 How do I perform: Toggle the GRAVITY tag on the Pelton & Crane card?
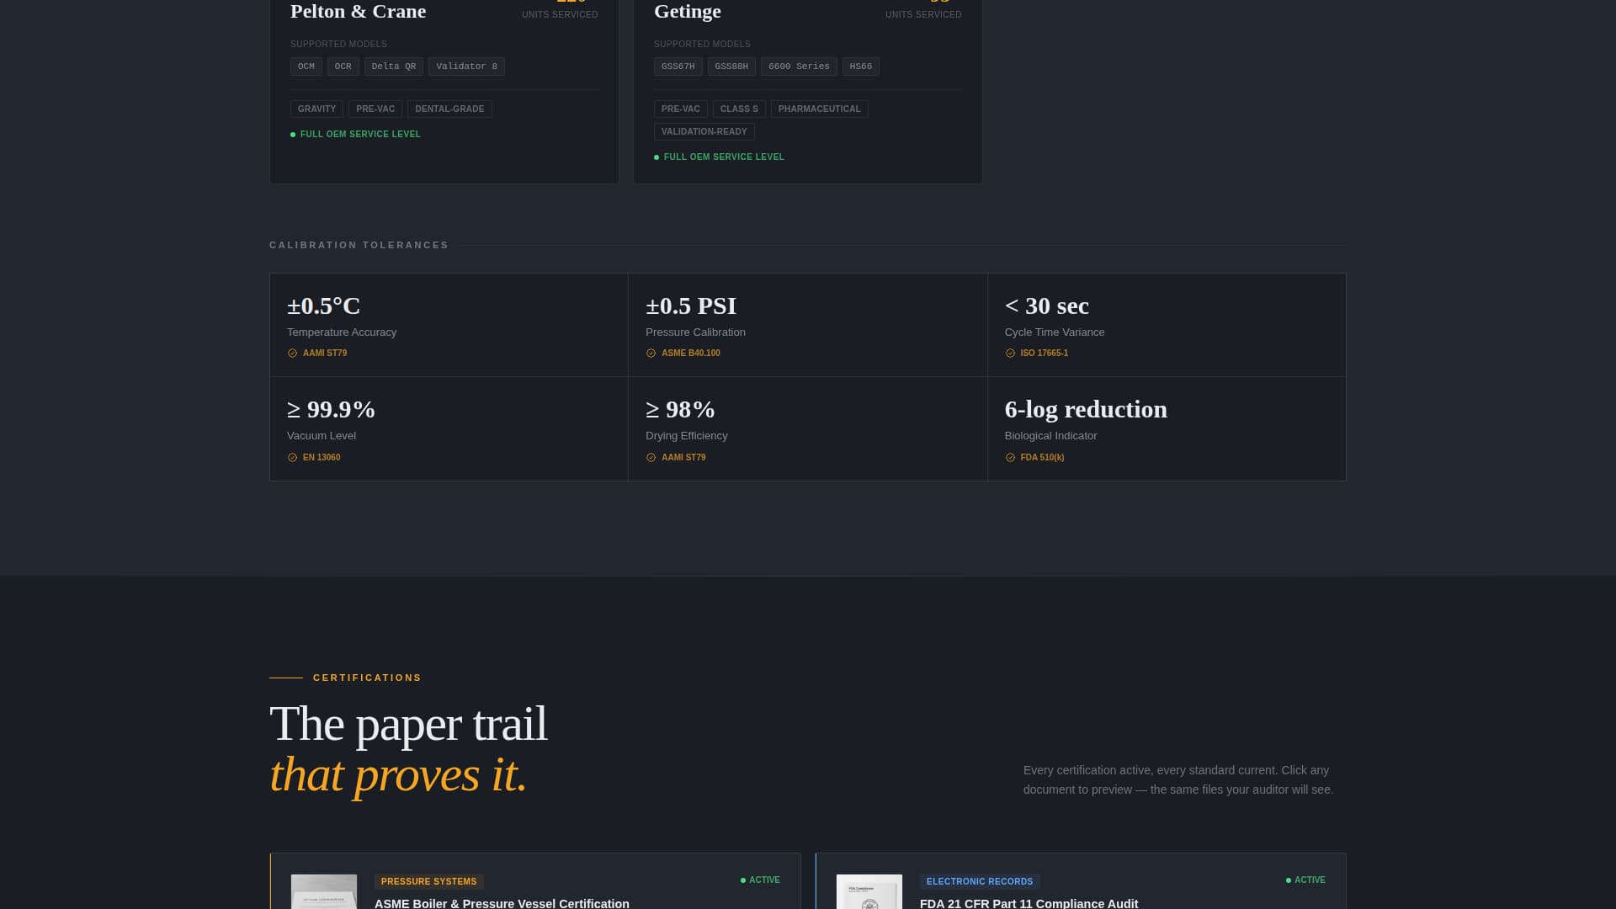pyautogui.click(x=316, y=109)
